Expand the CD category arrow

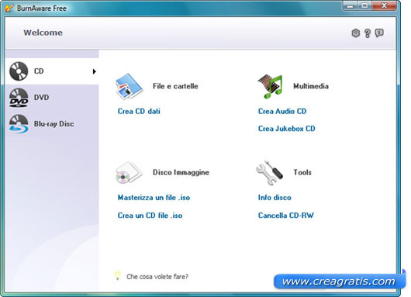click(95, 71)
